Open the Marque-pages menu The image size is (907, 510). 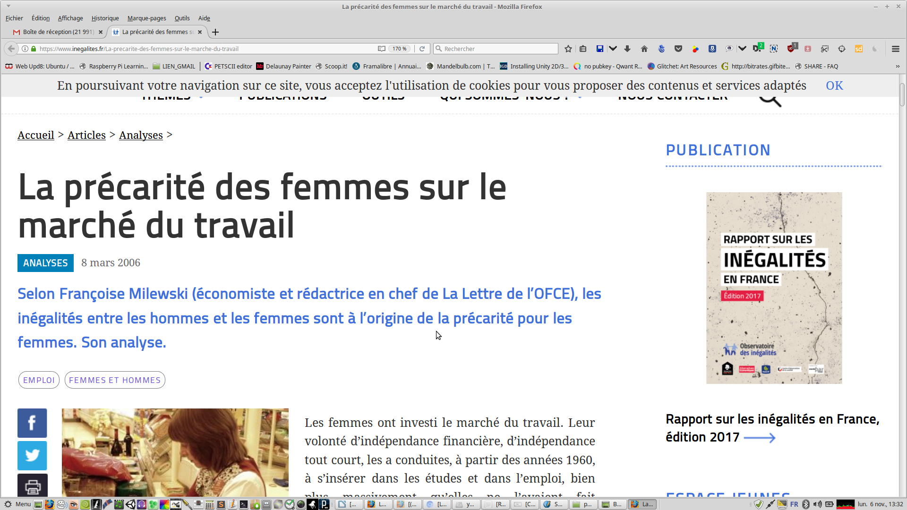[146, 18]
